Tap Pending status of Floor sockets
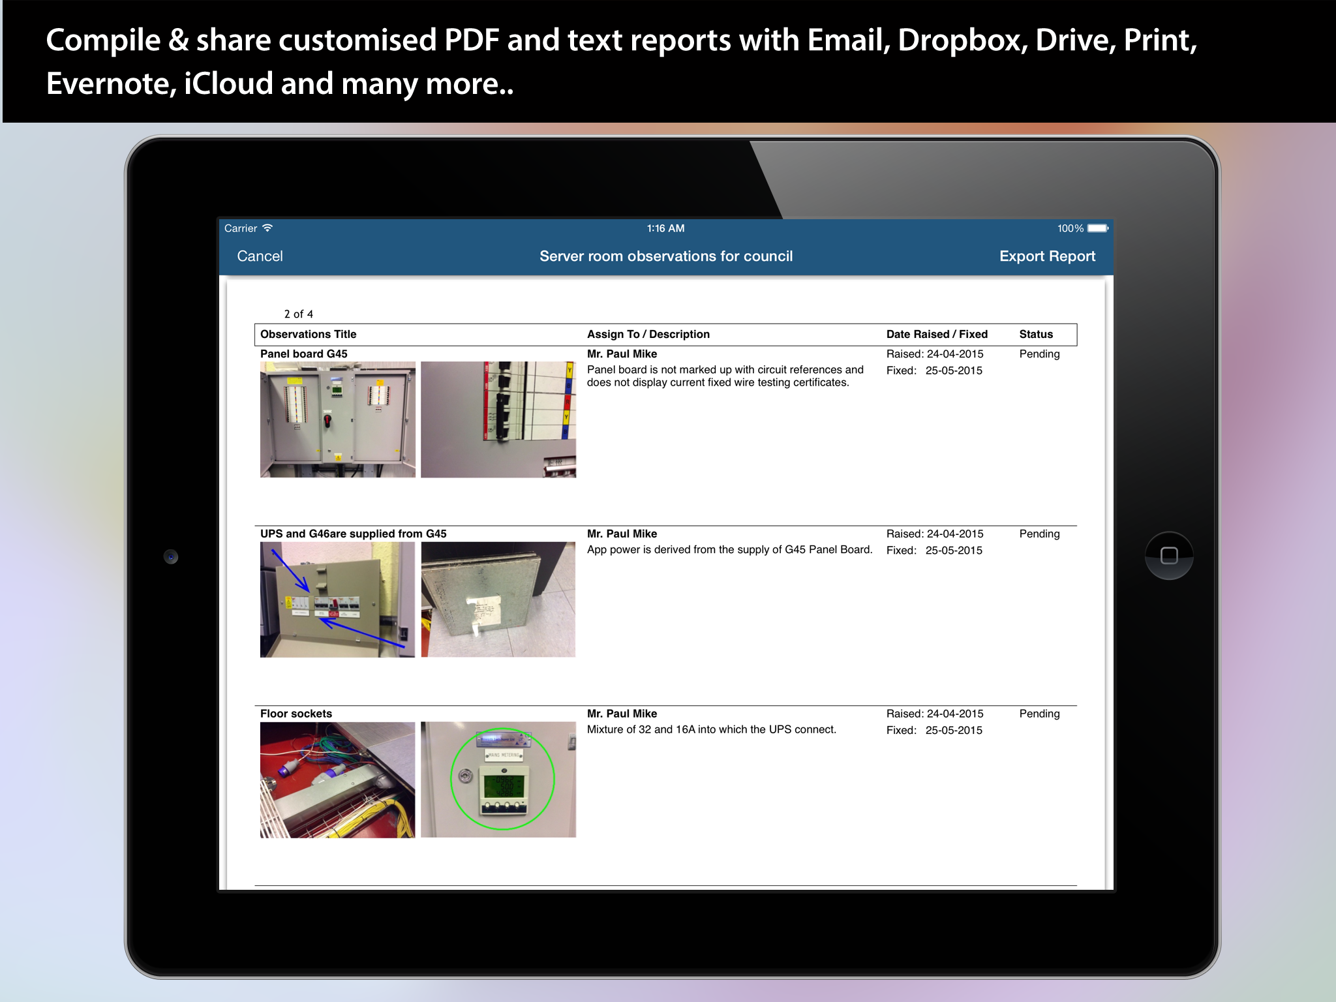Viewport: 1336px width, 1002px height. point(1039,714)
